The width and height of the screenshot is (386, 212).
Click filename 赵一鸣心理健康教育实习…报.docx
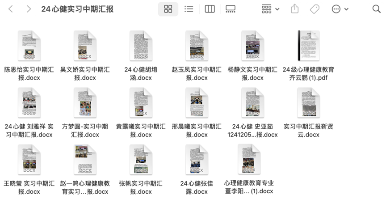(x=85, y=187)
